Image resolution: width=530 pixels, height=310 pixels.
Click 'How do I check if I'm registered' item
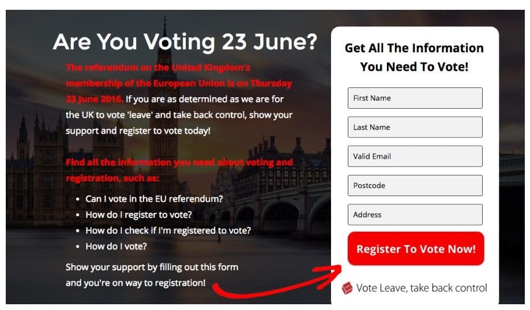point(168,231)
